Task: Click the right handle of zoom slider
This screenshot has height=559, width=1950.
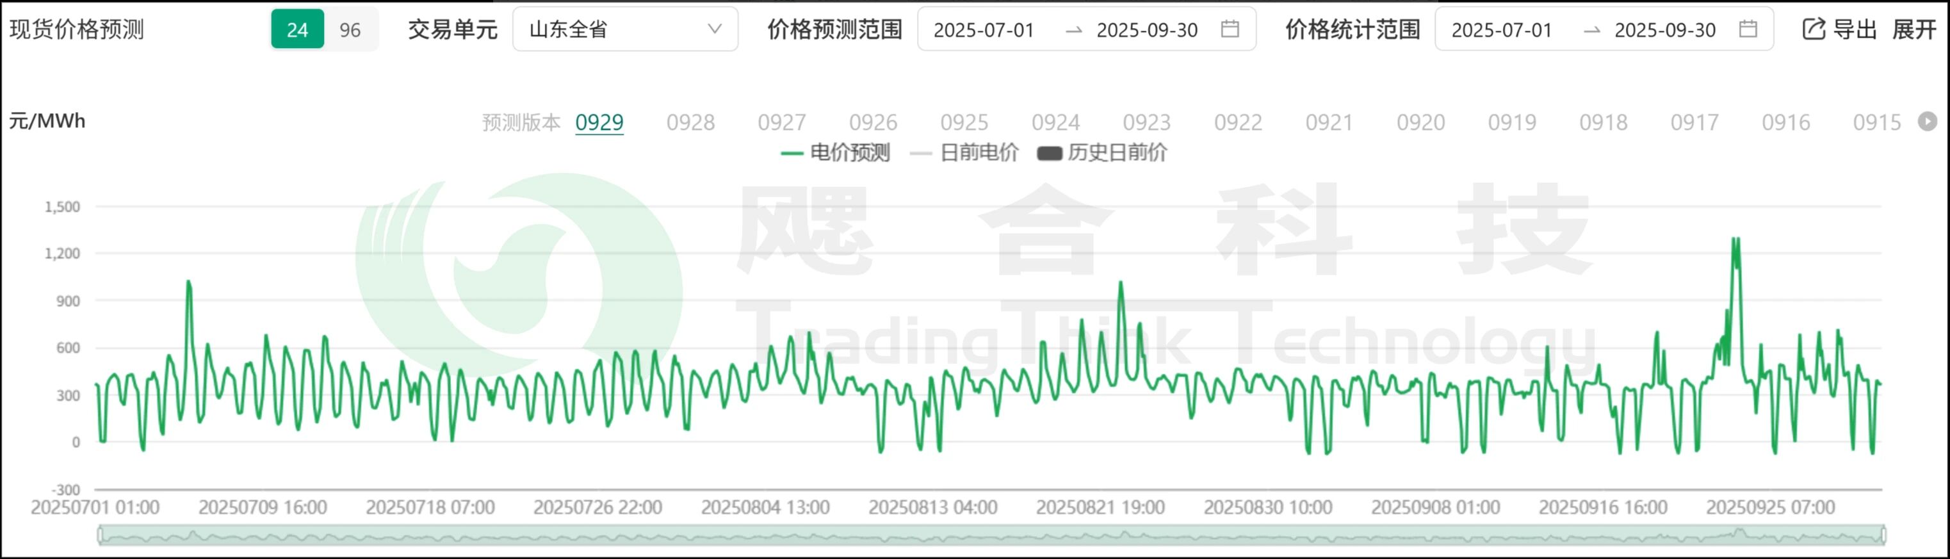Action: click(x=1883, y=535)
